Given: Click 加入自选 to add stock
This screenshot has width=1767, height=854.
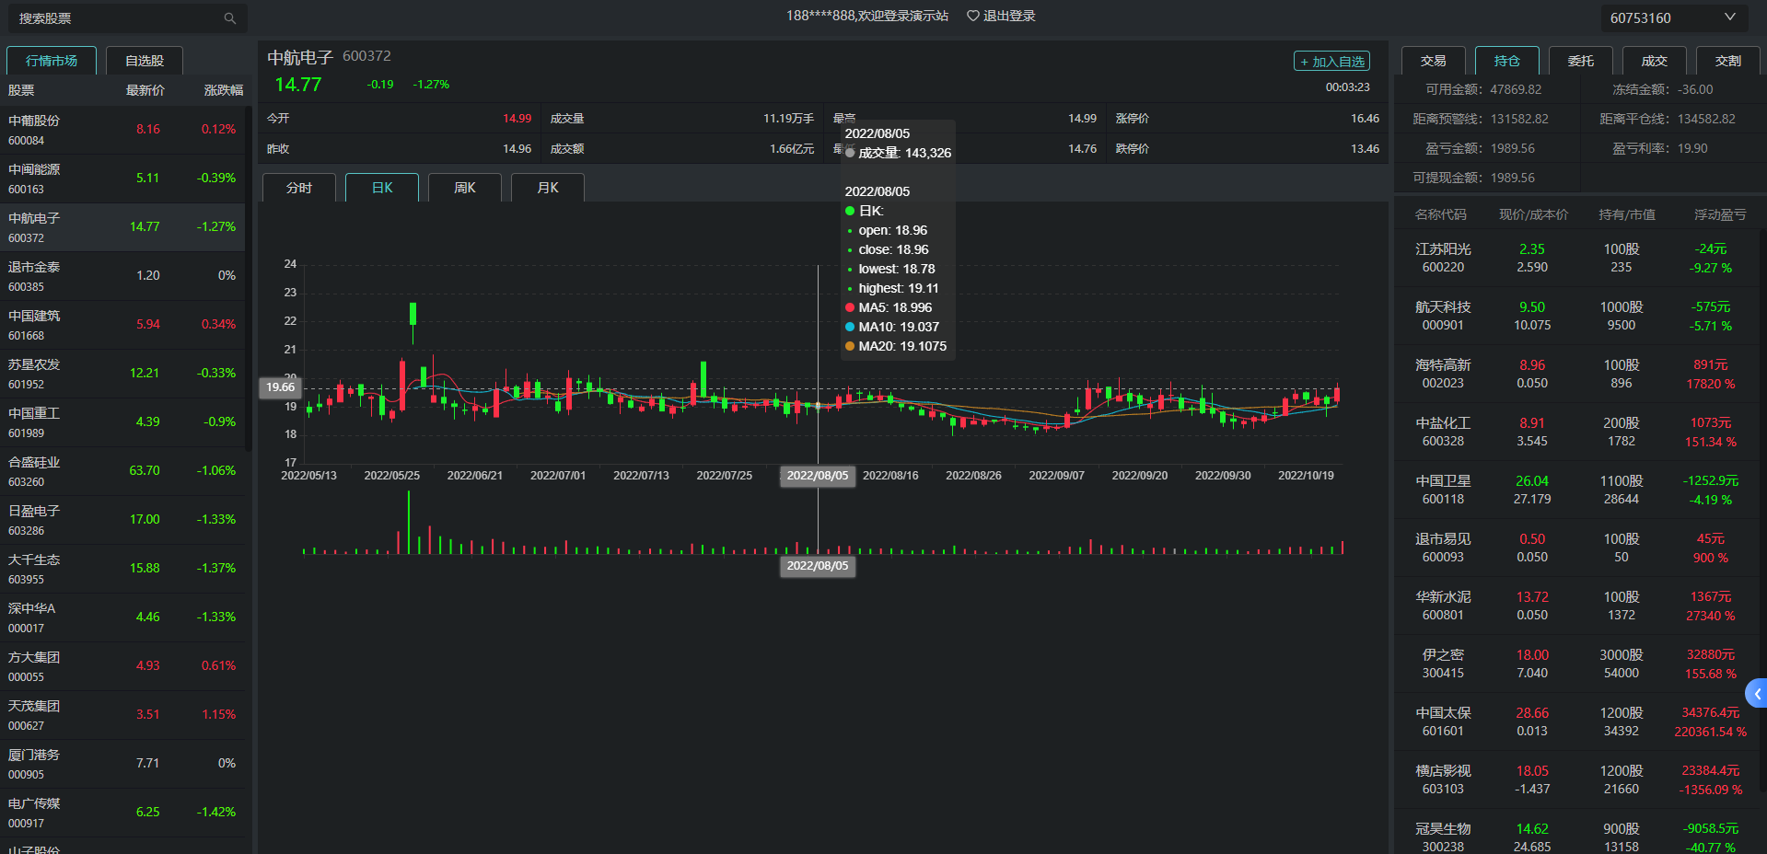Looking at the screenshot, I should click(1331, 62).
